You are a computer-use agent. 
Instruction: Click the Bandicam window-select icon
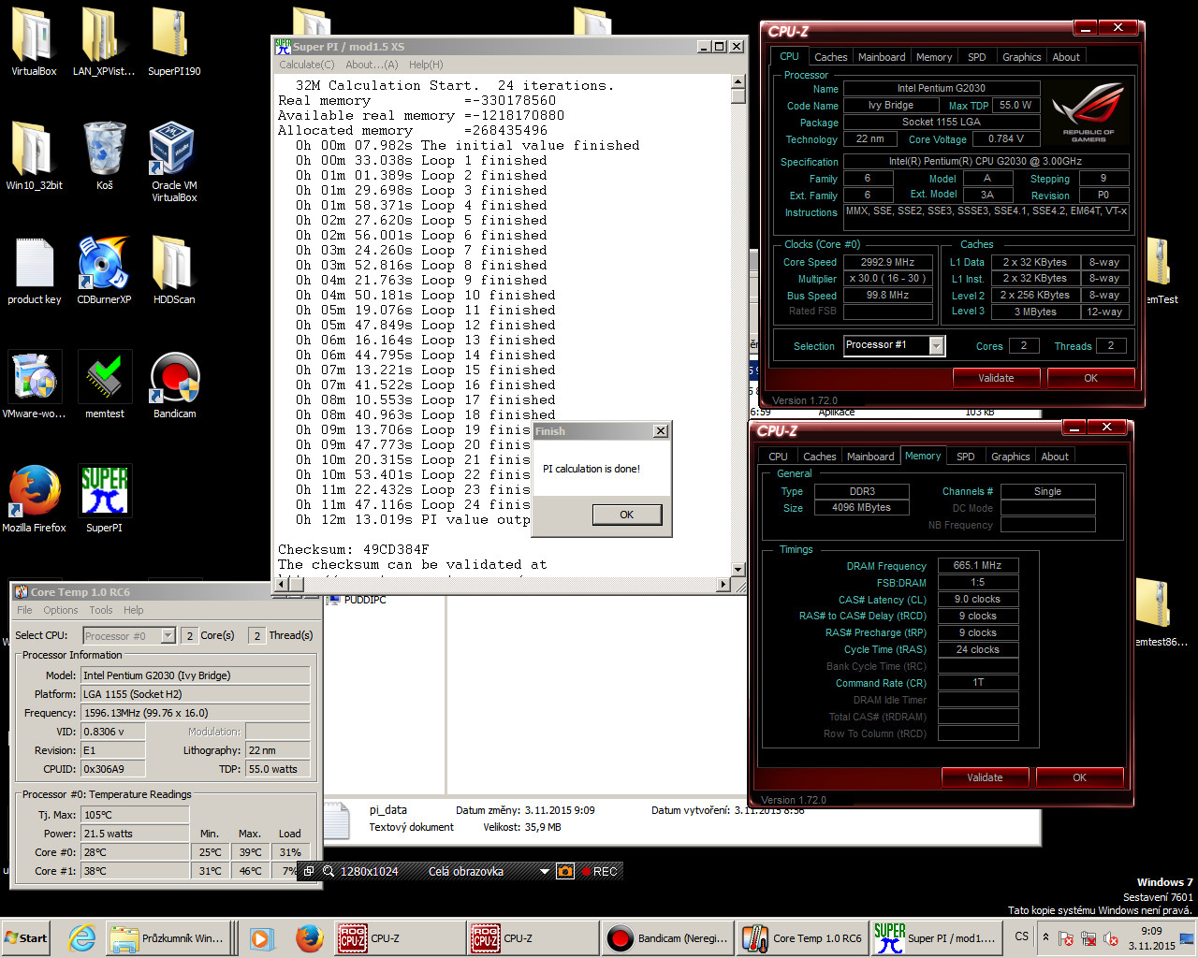click(x=309, y=871)
